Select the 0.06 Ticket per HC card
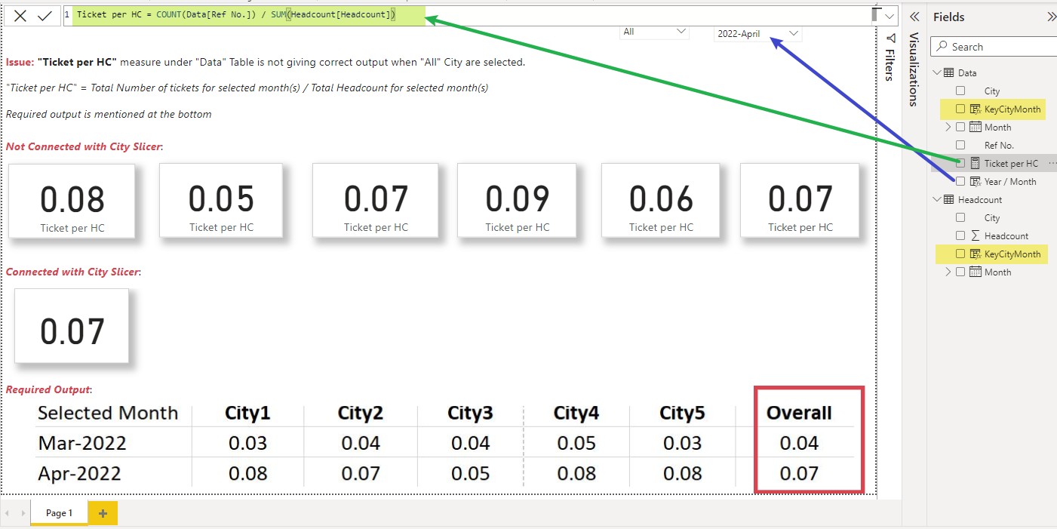 coord(661,201)
